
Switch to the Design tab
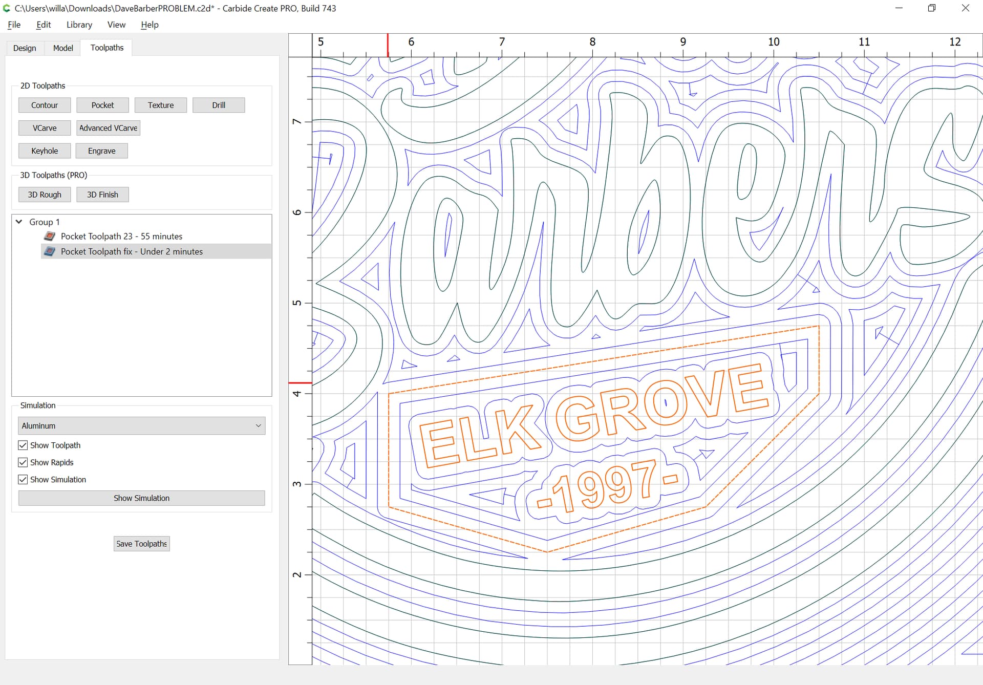25,48
